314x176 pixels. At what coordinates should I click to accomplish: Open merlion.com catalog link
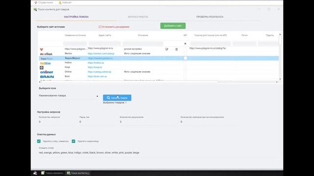tap(101, 54)
